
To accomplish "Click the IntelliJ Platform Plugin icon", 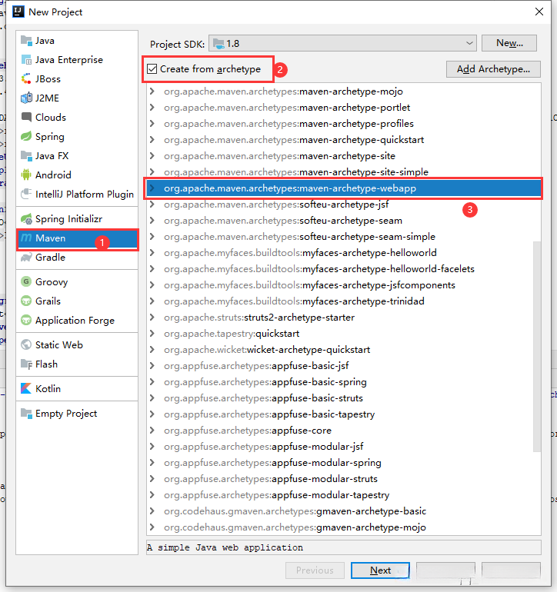I will tap(26, 194).
